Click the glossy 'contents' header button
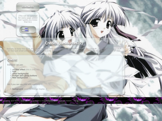Screen dimensions: 162x121 (28, 7)
